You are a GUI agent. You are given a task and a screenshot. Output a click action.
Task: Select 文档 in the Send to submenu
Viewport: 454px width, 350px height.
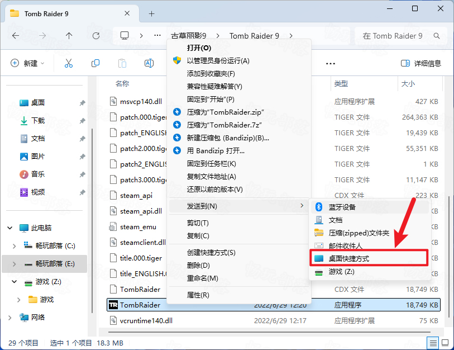pos(370,220)
